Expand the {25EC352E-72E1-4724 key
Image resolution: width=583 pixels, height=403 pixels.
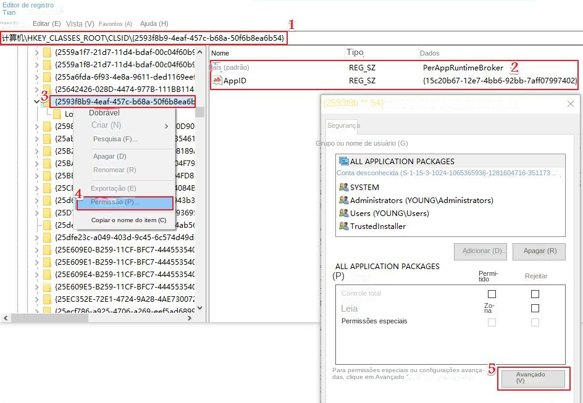[36, 299]
